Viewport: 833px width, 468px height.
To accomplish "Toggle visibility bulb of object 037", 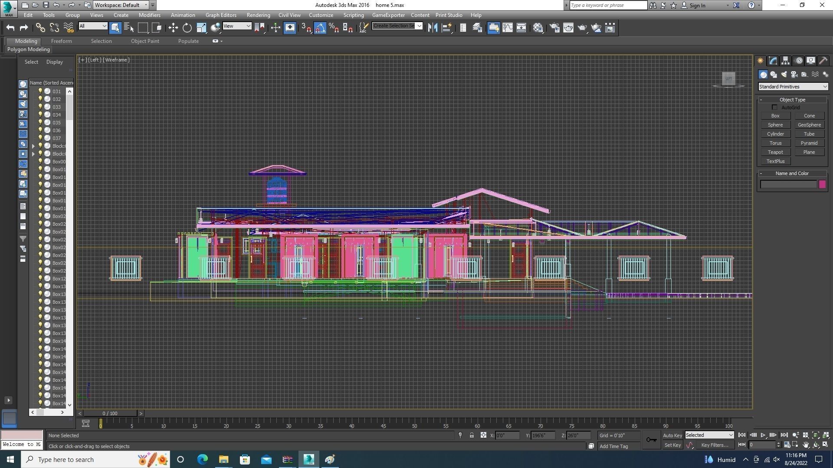I will 40,138.
